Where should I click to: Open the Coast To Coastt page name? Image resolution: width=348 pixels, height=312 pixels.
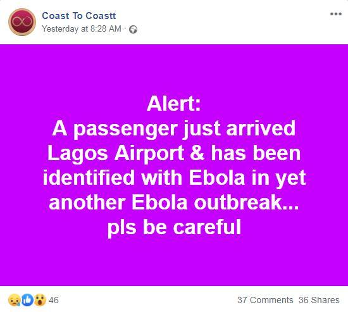click(x=79, y=16)
